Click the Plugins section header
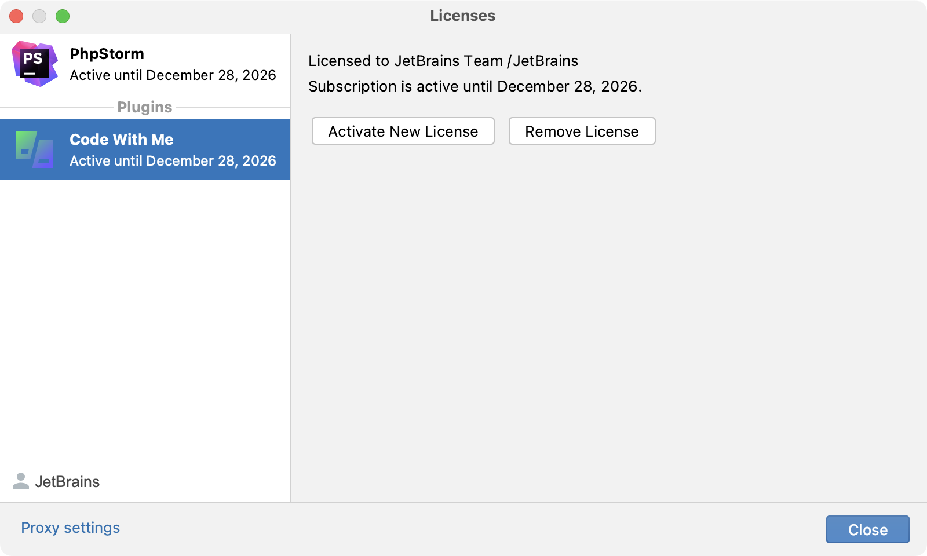The width and height of the screenshot is (927, 556). pos(144,107)
